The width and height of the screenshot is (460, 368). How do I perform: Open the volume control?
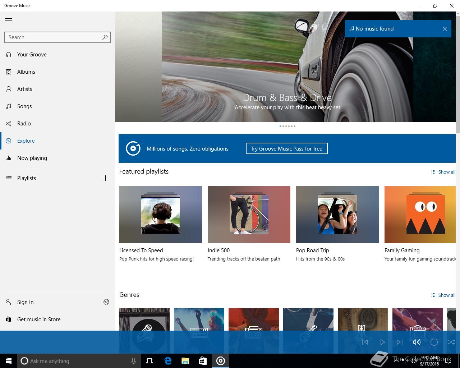(x=417, y=342)
